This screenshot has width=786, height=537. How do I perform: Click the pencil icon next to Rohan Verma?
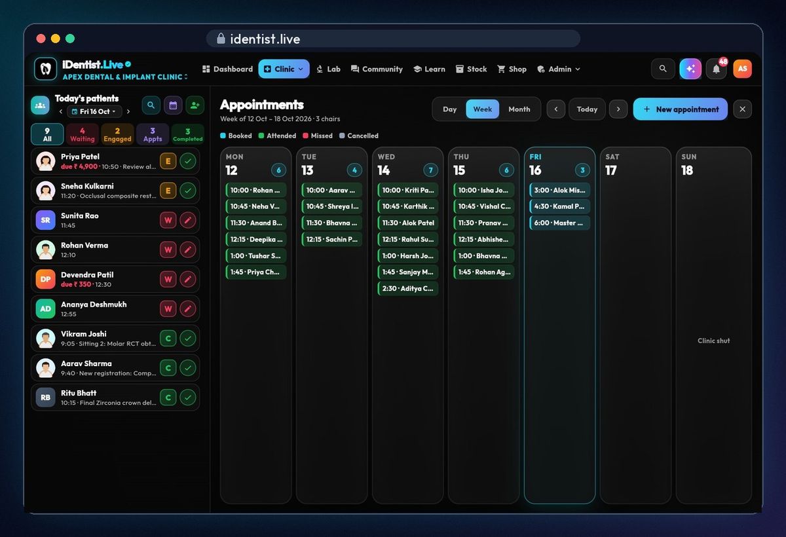click(188, 250)
